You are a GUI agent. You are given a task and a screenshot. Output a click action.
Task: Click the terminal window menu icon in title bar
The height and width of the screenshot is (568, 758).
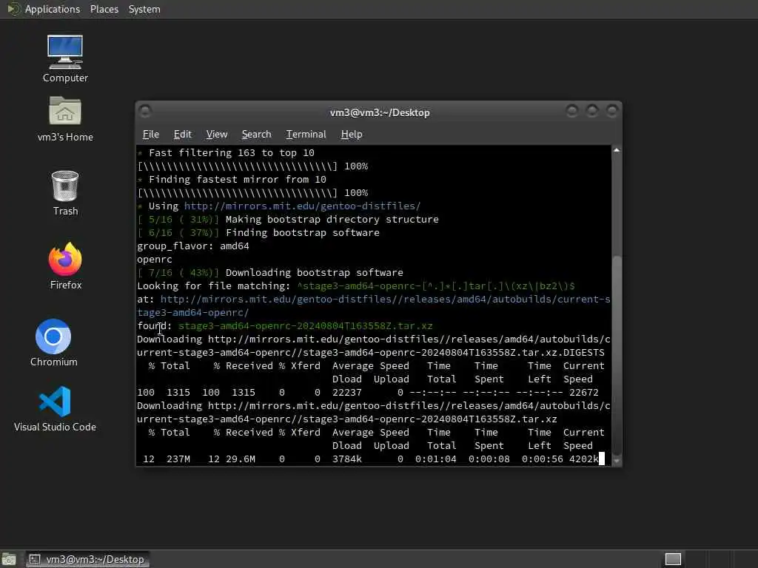point(144,112)
